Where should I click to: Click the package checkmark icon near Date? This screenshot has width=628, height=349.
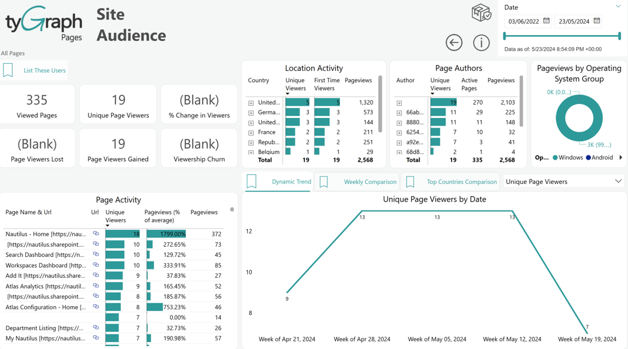[x=481, y=13]
